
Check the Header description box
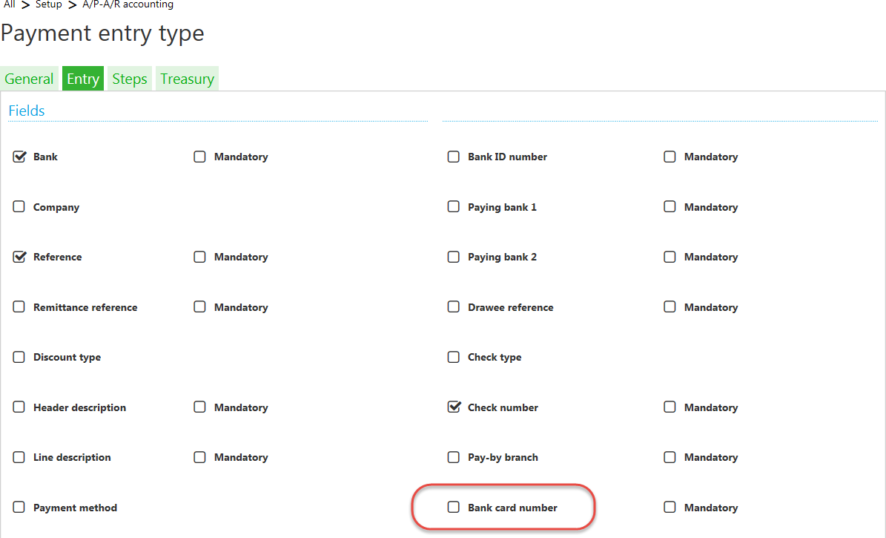click(19, 407)
